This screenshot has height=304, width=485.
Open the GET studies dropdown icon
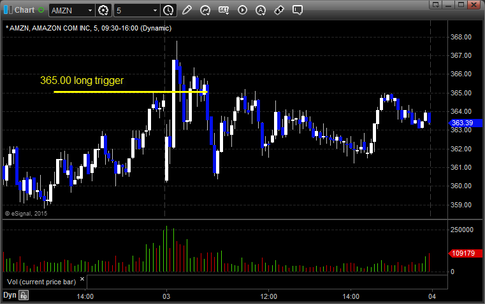[224, 10]
